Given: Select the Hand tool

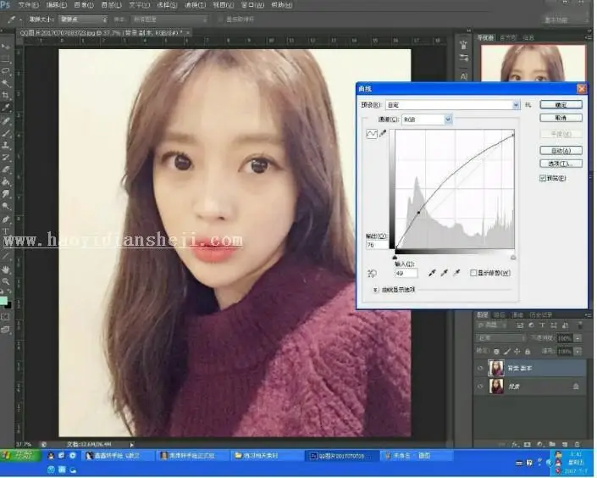Looking at the screenshot, I should 6,270.
